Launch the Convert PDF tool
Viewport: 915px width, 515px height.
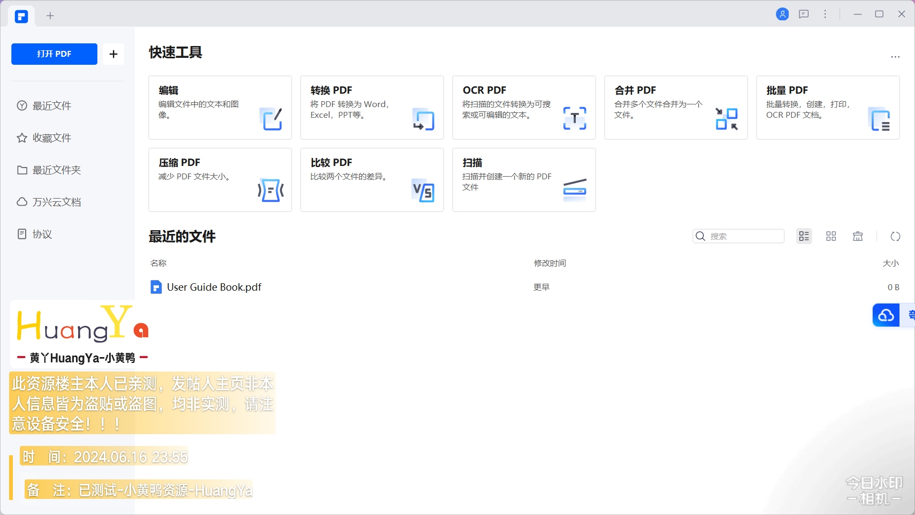(x=372, y=108)
